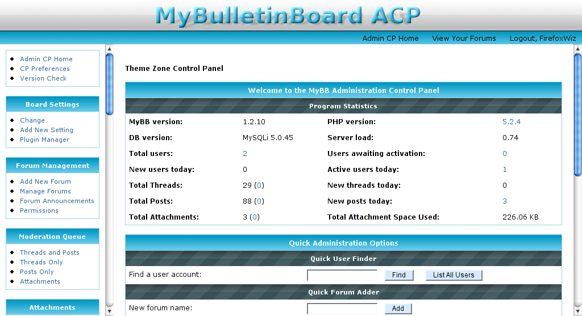The width and height of the screenshot is (582, 316).
Task: Click the main page scrollbar up arrow
Action: tap(577, 49)
